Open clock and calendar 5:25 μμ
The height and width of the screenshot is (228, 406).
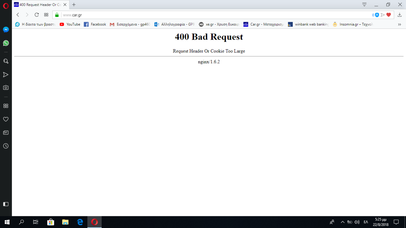381,222
